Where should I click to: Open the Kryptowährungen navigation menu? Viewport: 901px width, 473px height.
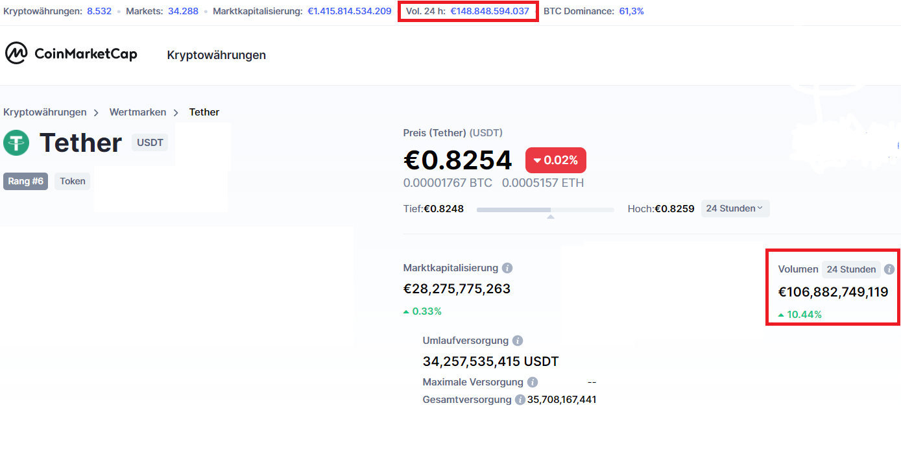(x=215, y=55)
